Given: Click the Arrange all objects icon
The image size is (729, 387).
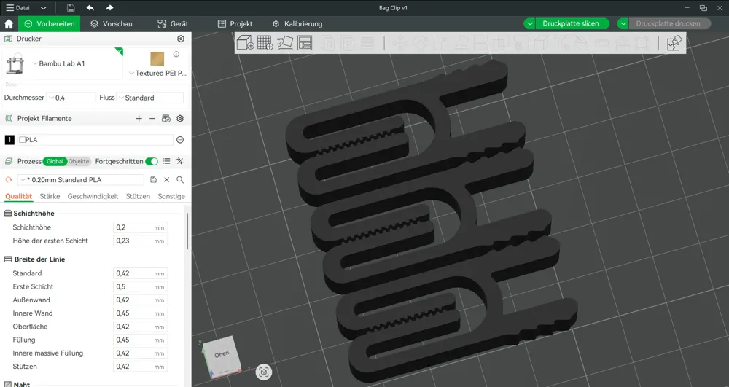Looking at the screenshot, I should point(305,43).
